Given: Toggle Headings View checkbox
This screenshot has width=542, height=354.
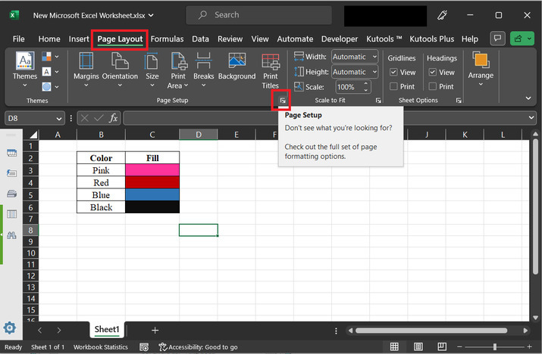Looking at the screenshot, I should tap(432, 72).
